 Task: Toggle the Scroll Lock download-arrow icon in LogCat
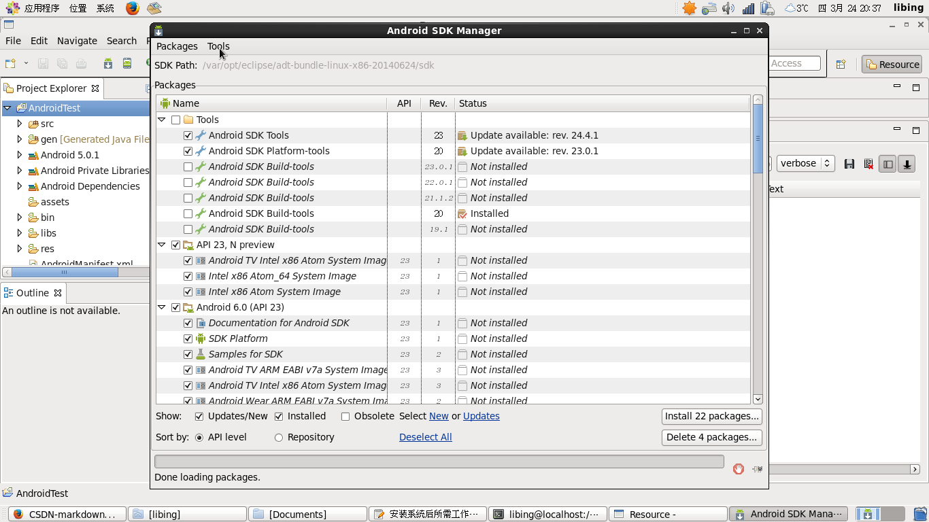(907, 164)
